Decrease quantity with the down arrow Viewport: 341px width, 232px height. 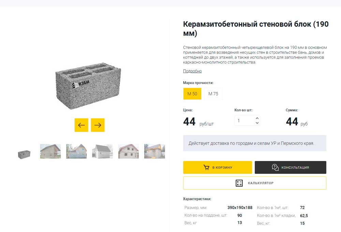tap(257, 123)
